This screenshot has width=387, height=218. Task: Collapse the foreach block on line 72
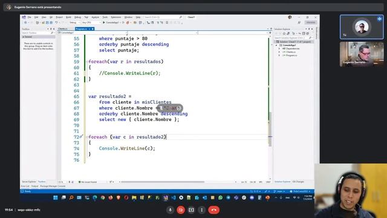click(87, 137)
